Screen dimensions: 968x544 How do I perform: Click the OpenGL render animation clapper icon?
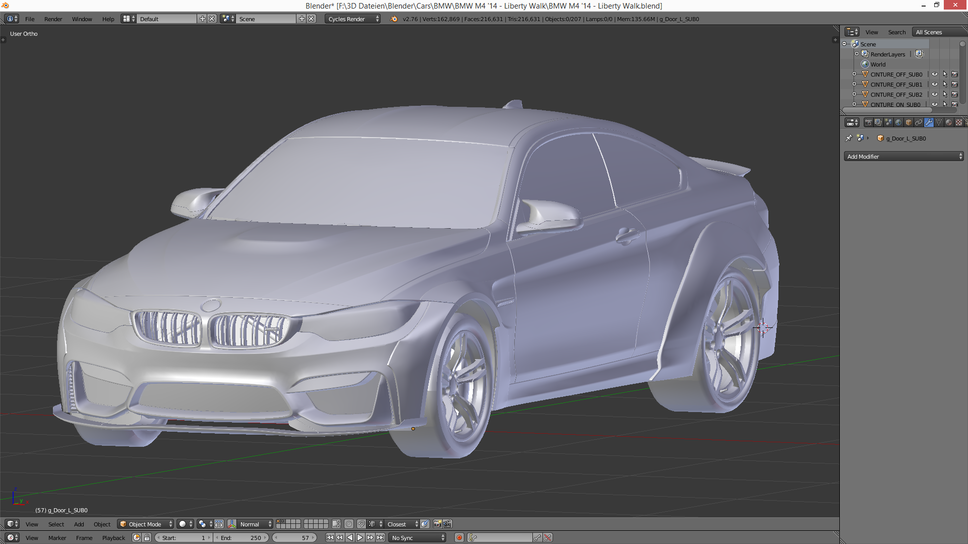[447, 524]
